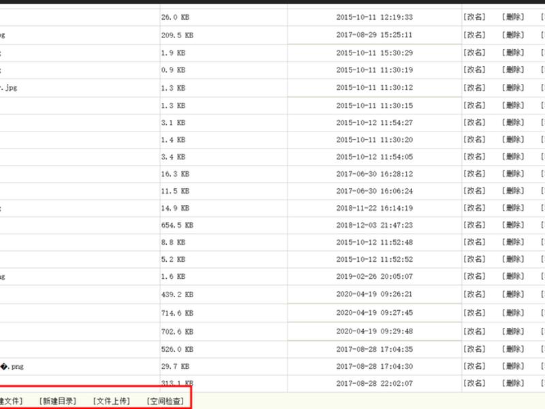
Task: Delete the 209.5 KB file
Action: (513, 35)
